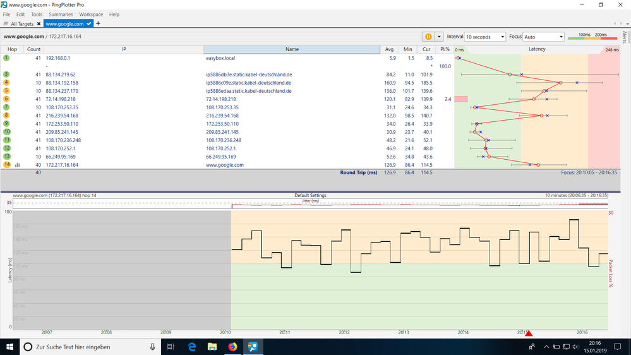The height and width of the screenshot is (355, 631).
Task: Select hop 4 orange circle icon
Action: coord(6,83)
